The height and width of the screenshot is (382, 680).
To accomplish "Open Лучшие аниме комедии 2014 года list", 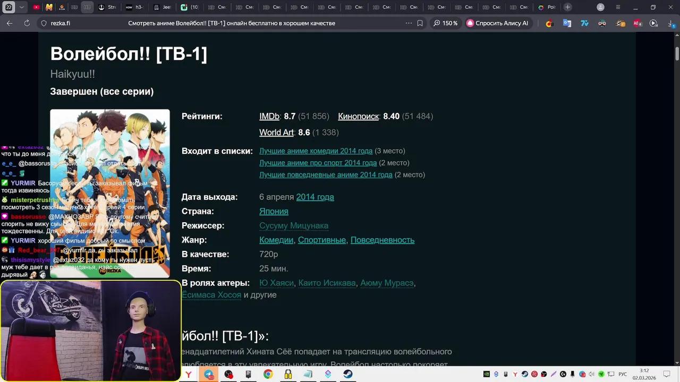I will (x=316, y=151).
